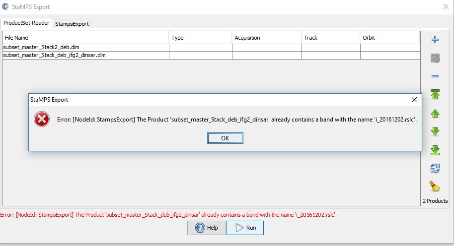Click the File Name column header

pyautogui.click(x=86, y=38)
